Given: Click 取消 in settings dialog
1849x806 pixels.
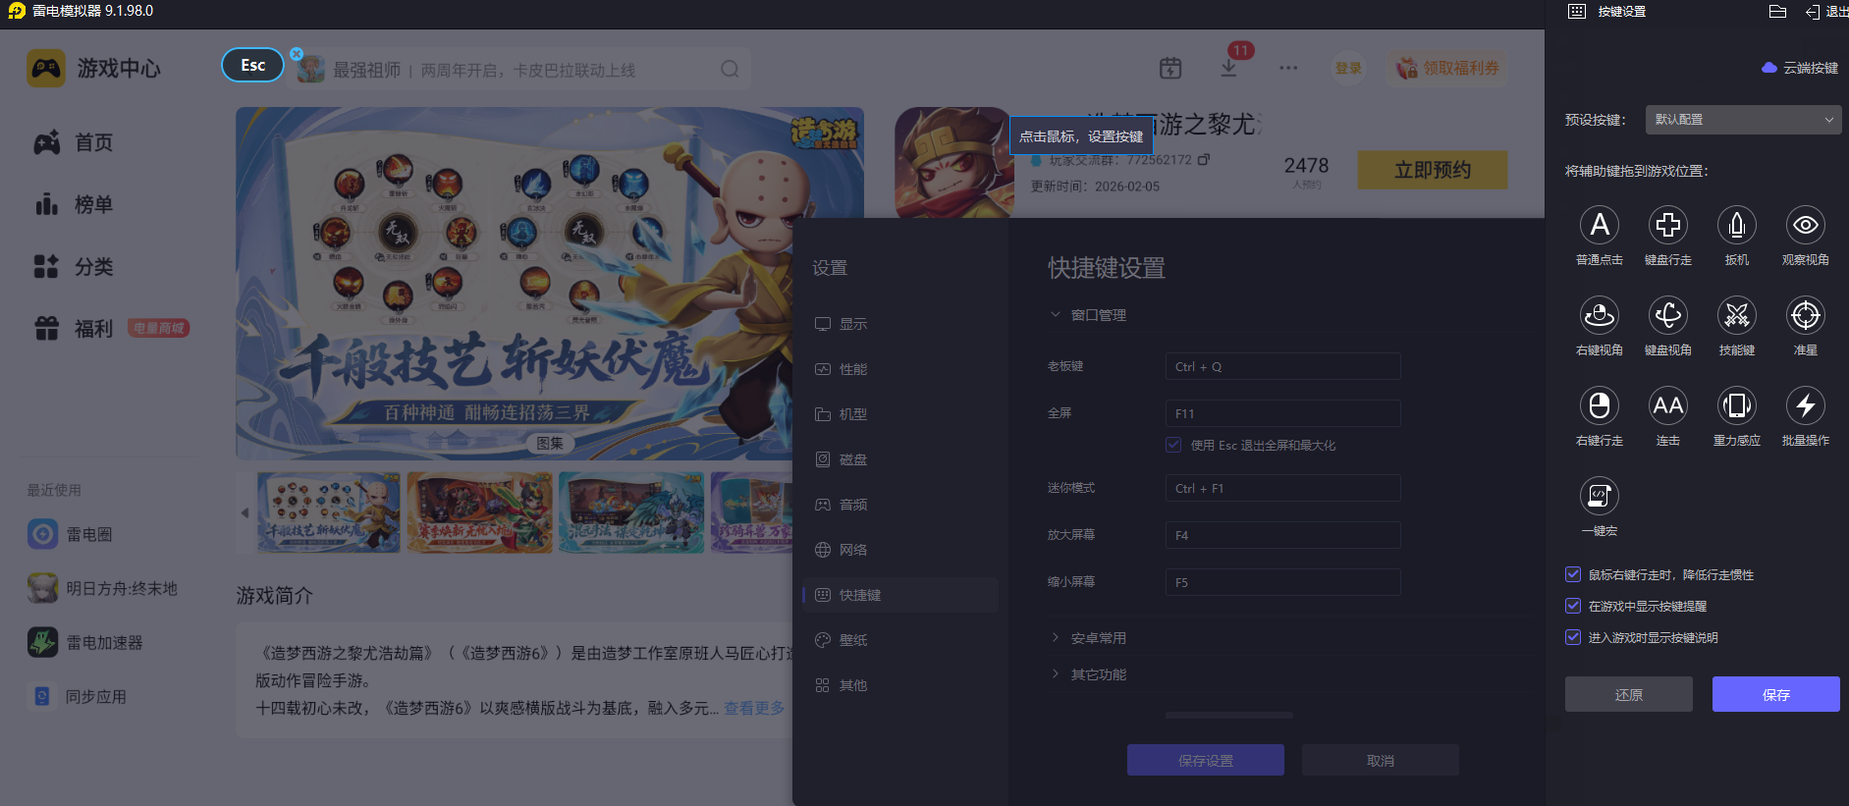Looking at the screenshot, I should coord(1380,760).
